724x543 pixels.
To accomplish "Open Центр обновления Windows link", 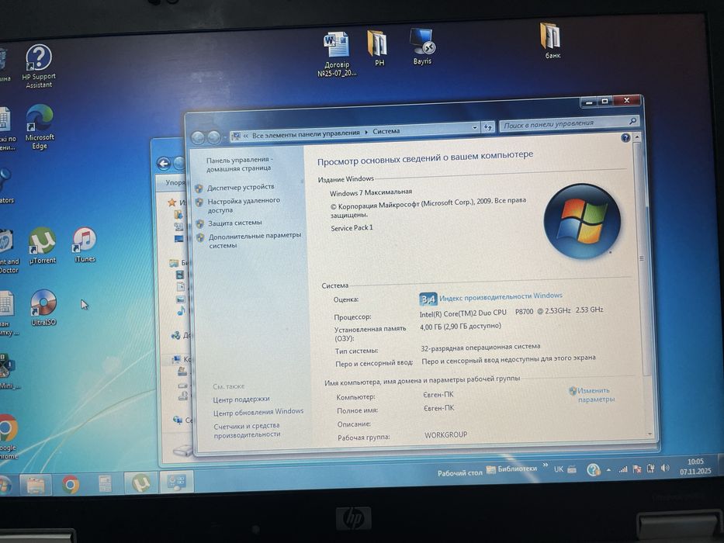I will (x=258, y=411).
